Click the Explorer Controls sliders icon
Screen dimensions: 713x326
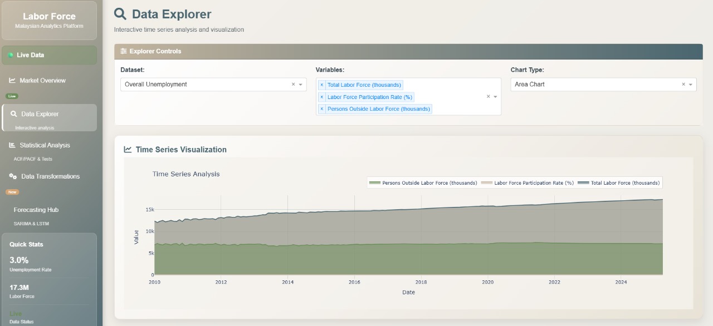click(124, 51)
